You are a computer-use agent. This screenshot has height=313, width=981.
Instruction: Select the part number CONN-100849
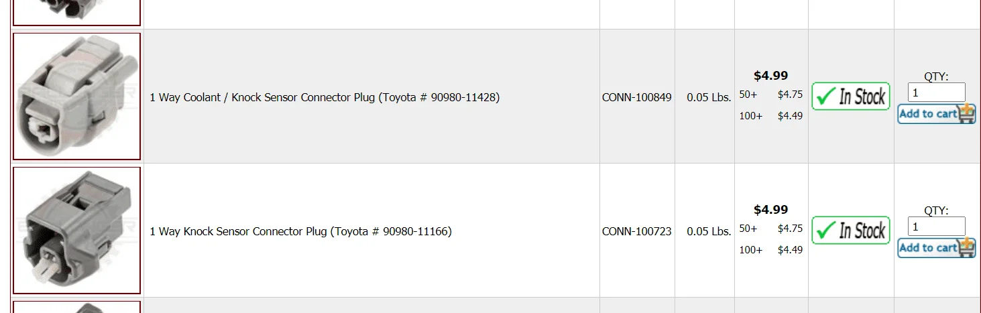click(x=636, y=97)
